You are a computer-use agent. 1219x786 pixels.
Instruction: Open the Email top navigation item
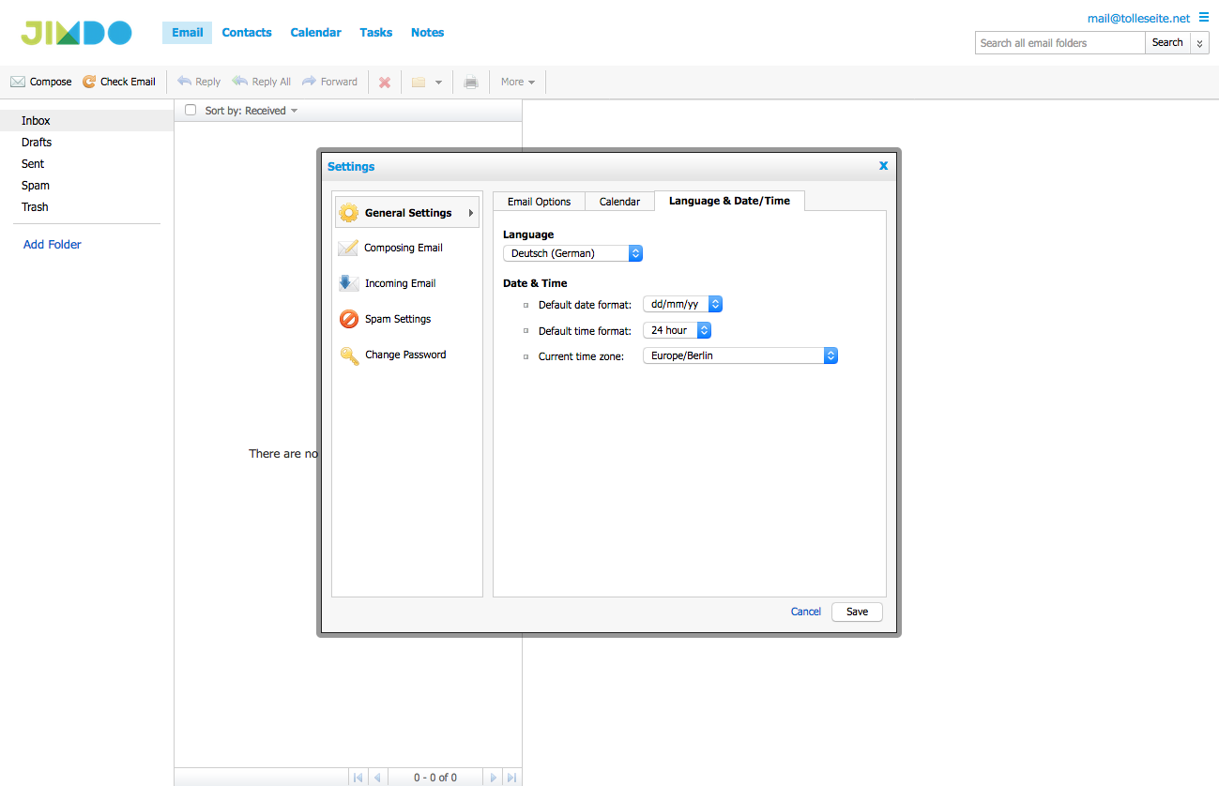188,32
